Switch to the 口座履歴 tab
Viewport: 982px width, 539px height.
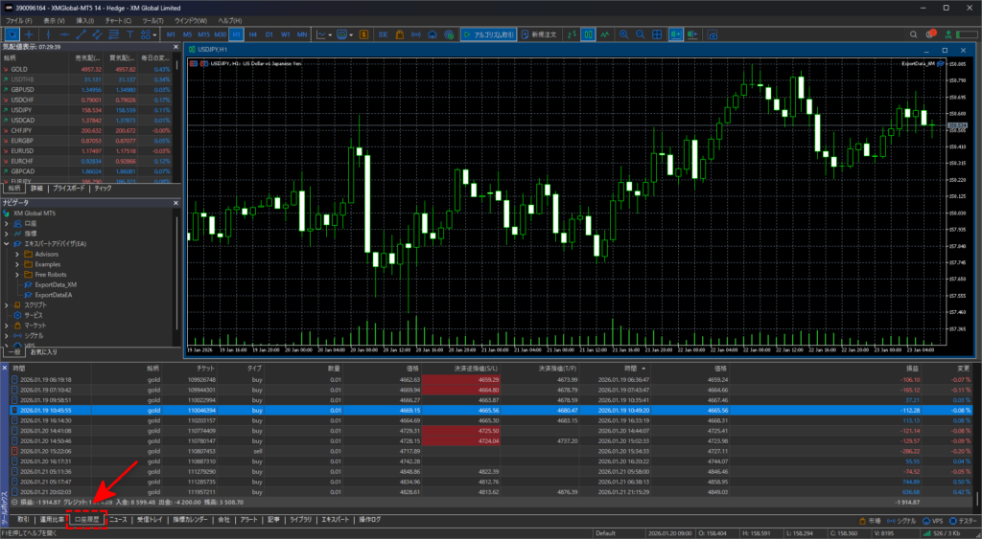(x=87, y=519)
